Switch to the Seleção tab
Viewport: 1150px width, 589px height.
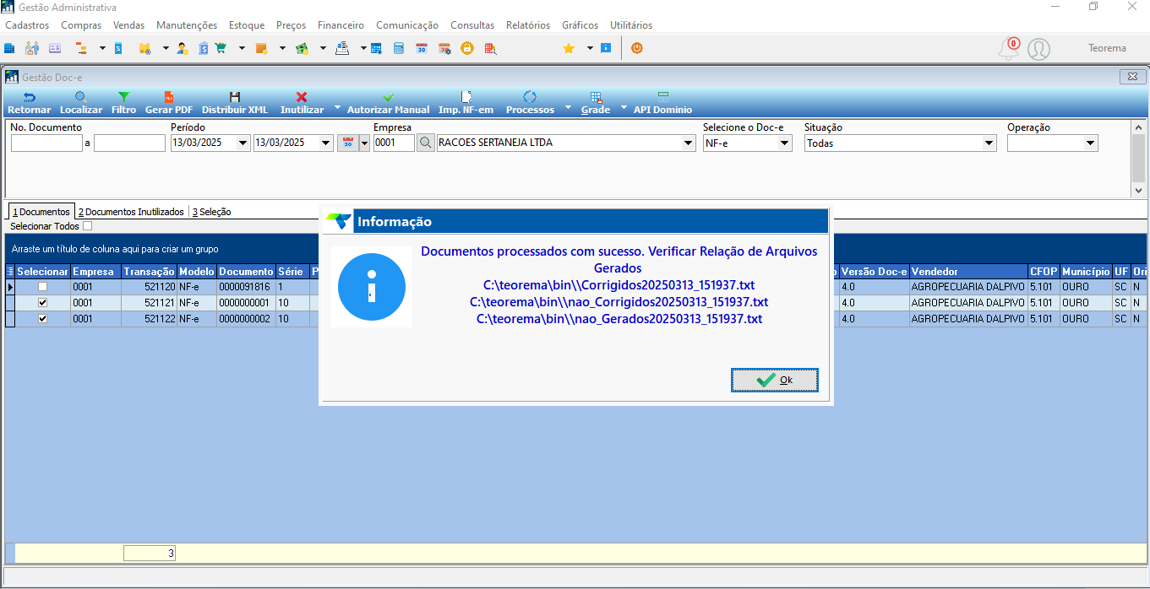[211, 212]
